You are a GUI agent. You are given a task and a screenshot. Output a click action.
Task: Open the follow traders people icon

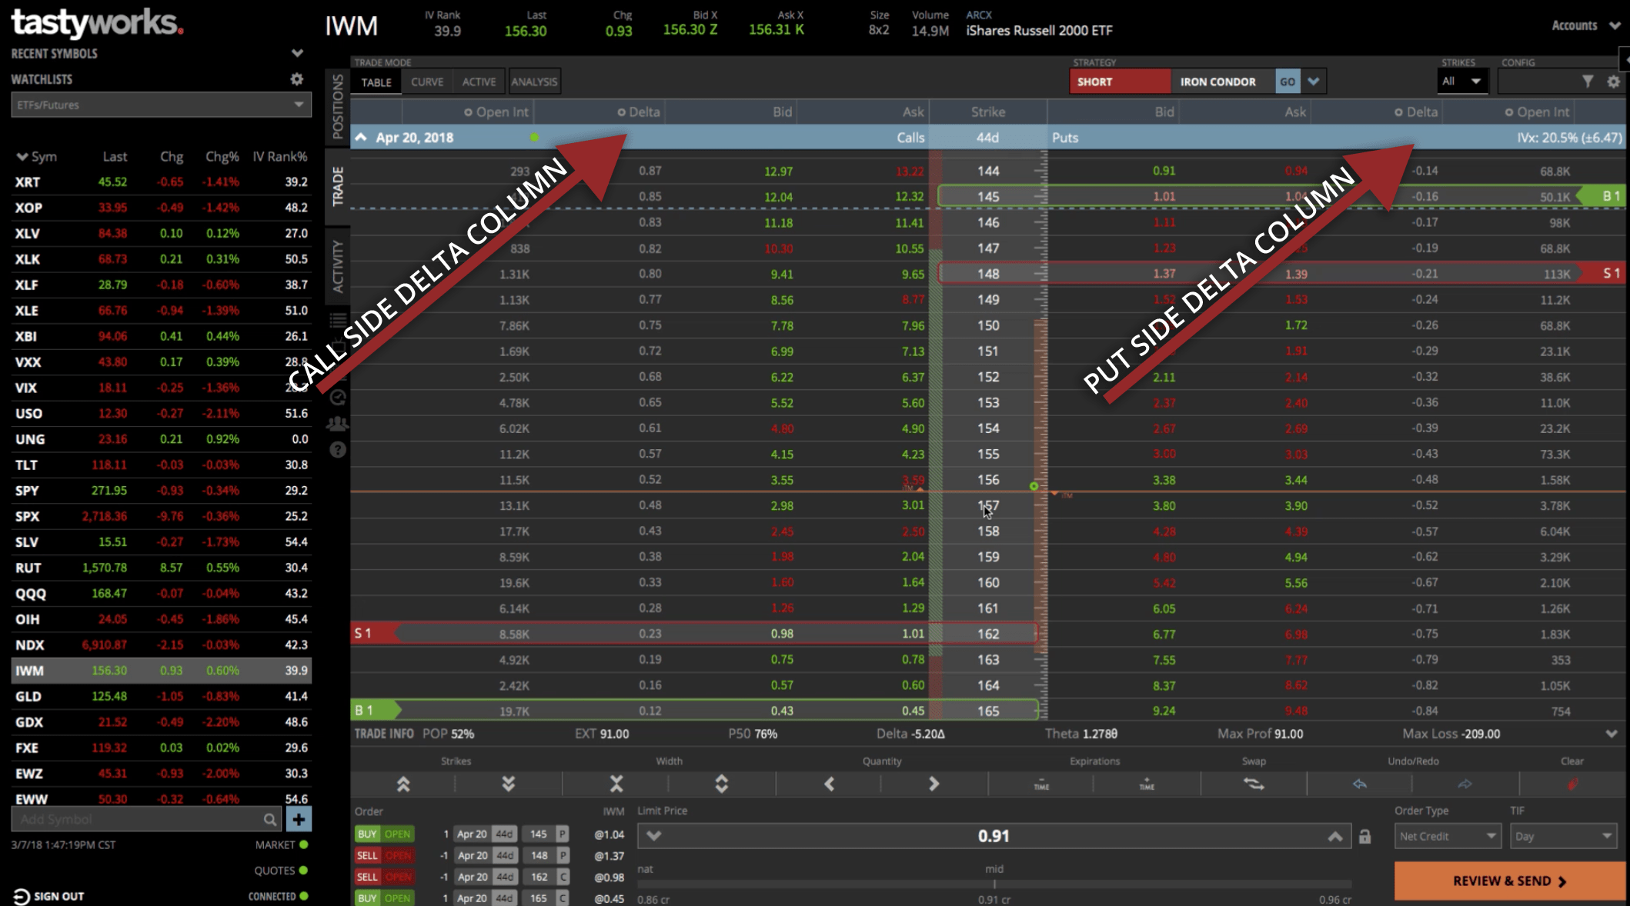click(x=338, y=424)
